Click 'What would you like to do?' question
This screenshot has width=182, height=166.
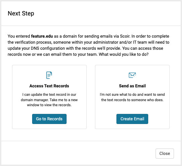[123, 54]
